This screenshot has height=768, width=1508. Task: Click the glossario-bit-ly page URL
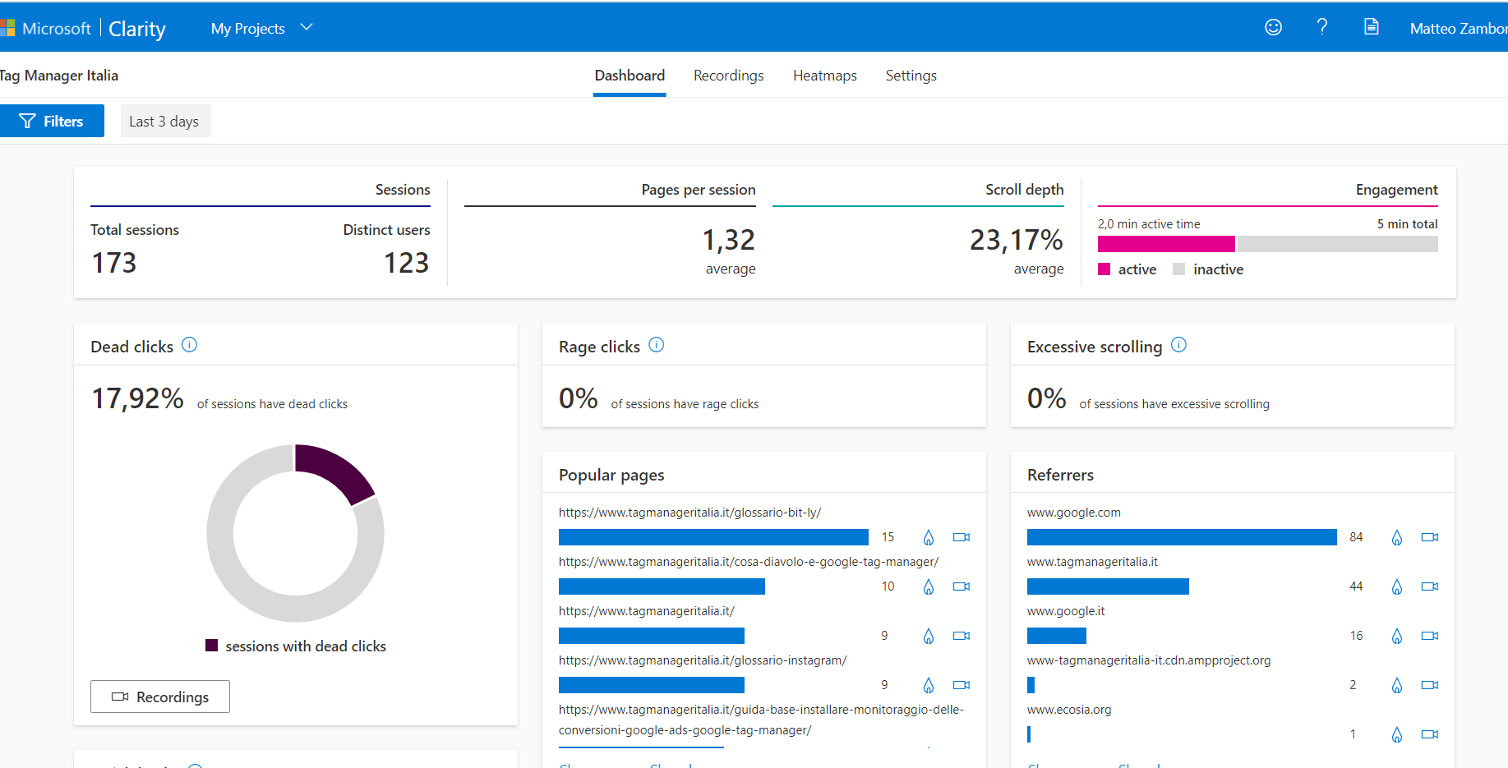pos(689,513)
